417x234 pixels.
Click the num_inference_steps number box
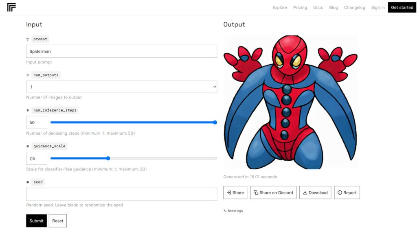point(36,122)
